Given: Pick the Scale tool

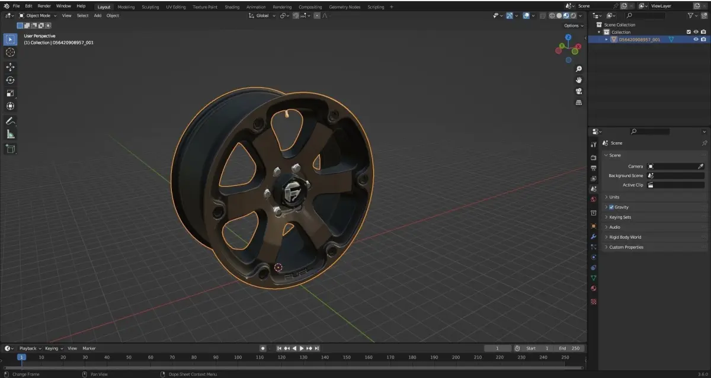Looking at the screenshot, I should coord(10,93).
